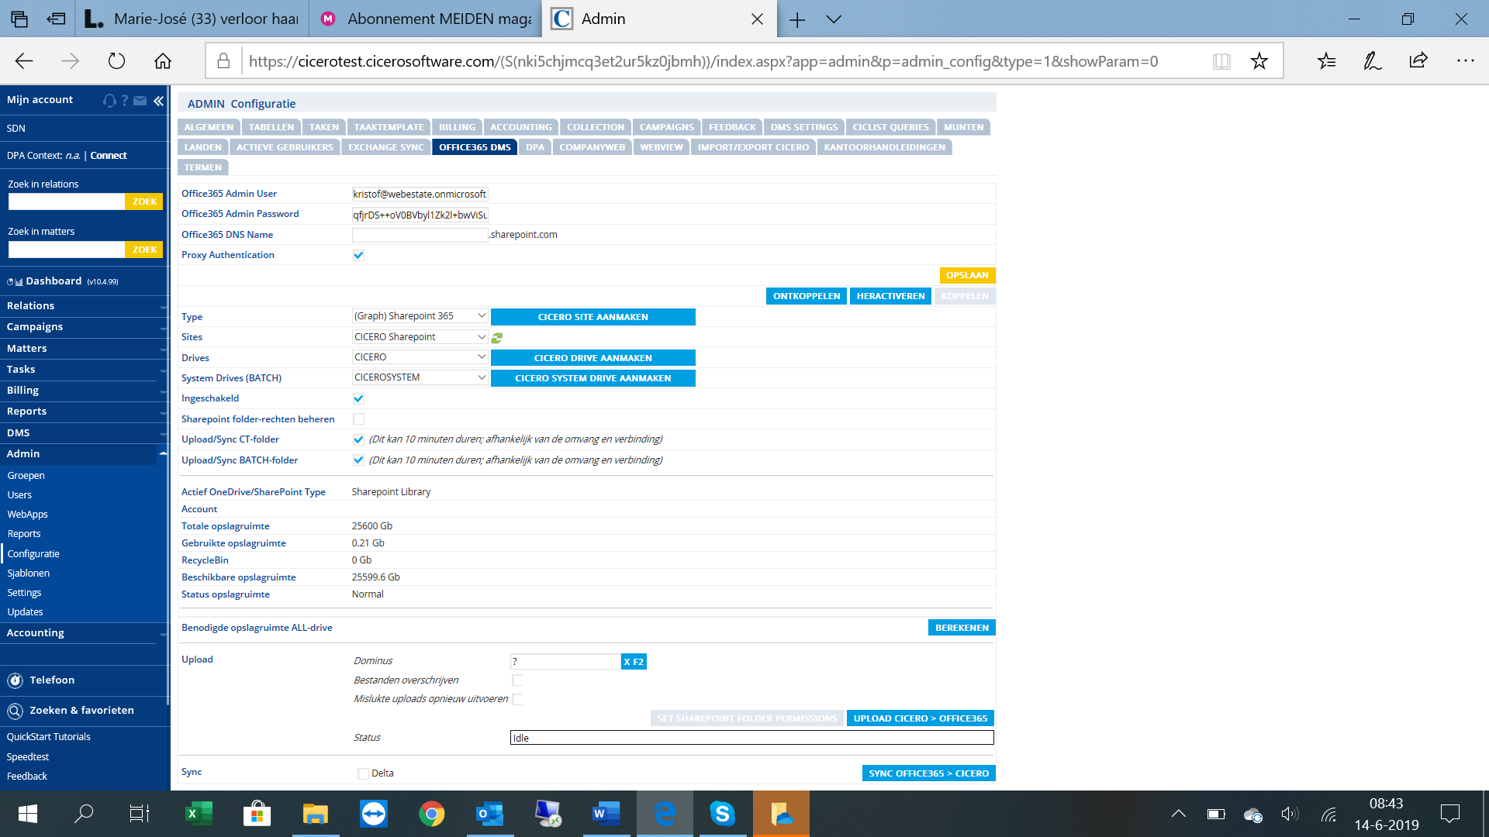Open Outlook from the taskbar
The height and width of the screenshot is (837, 1489).
point(490,814)
